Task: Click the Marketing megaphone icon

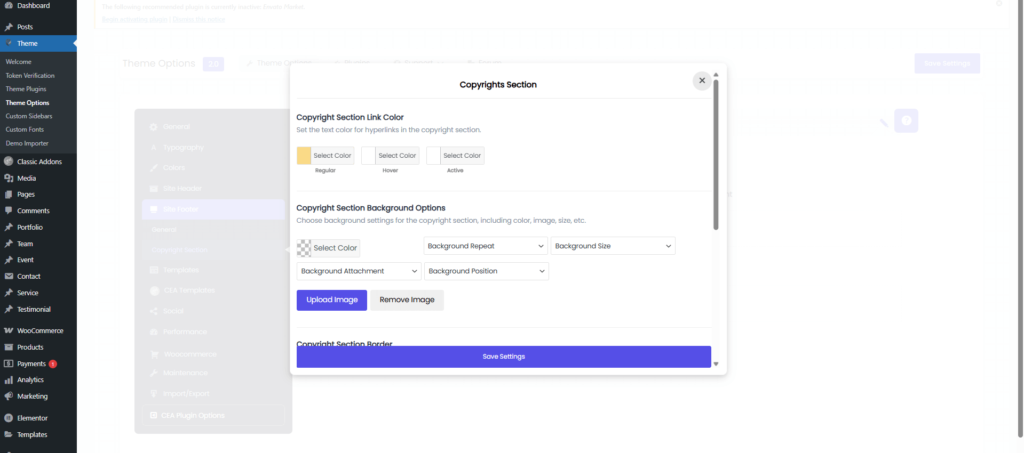Action: point(9,396)
